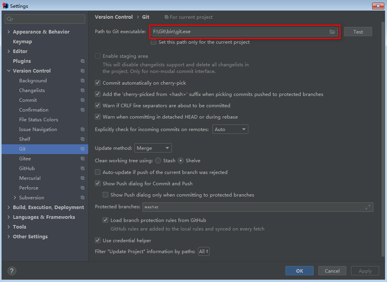Screen dimensions: 387x282
Task: Click the help question mark icon
Action: 12,271
